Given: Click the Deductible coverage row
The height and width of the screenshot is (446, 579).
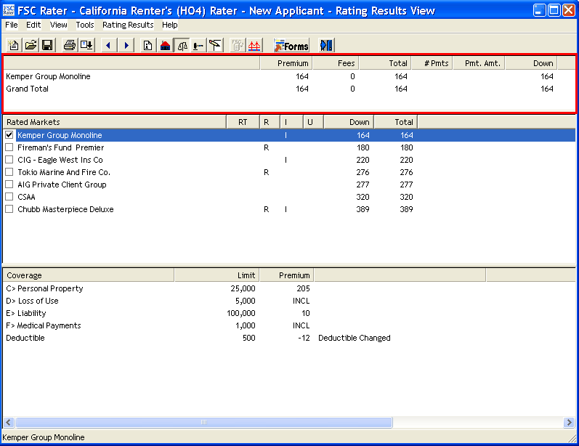Looking at the screenshot, I should click(x=289, y=338).
